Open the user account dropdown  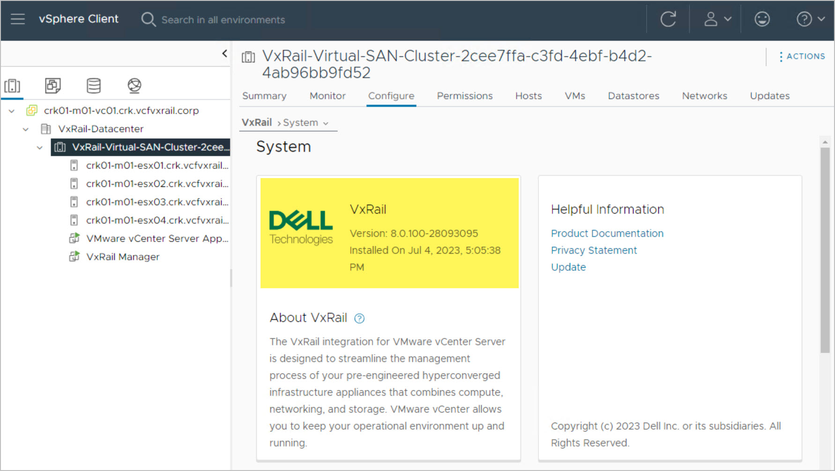[x=717, y=19]
